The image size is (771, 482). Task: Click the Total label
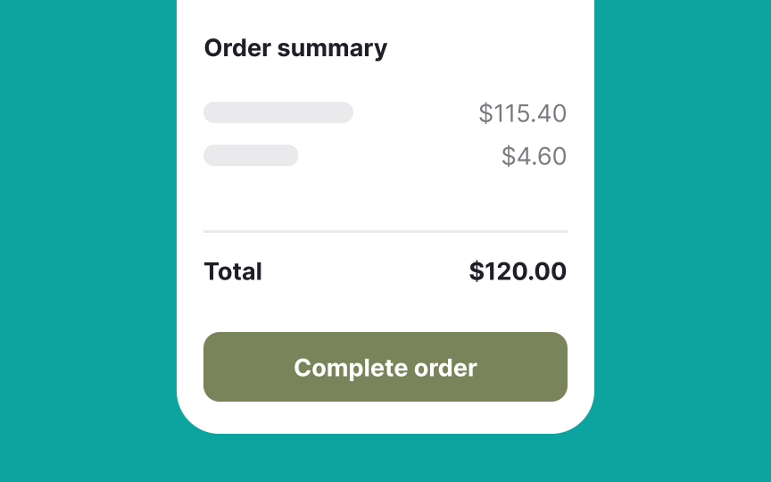pyautogui.click(x=233, y=271)
